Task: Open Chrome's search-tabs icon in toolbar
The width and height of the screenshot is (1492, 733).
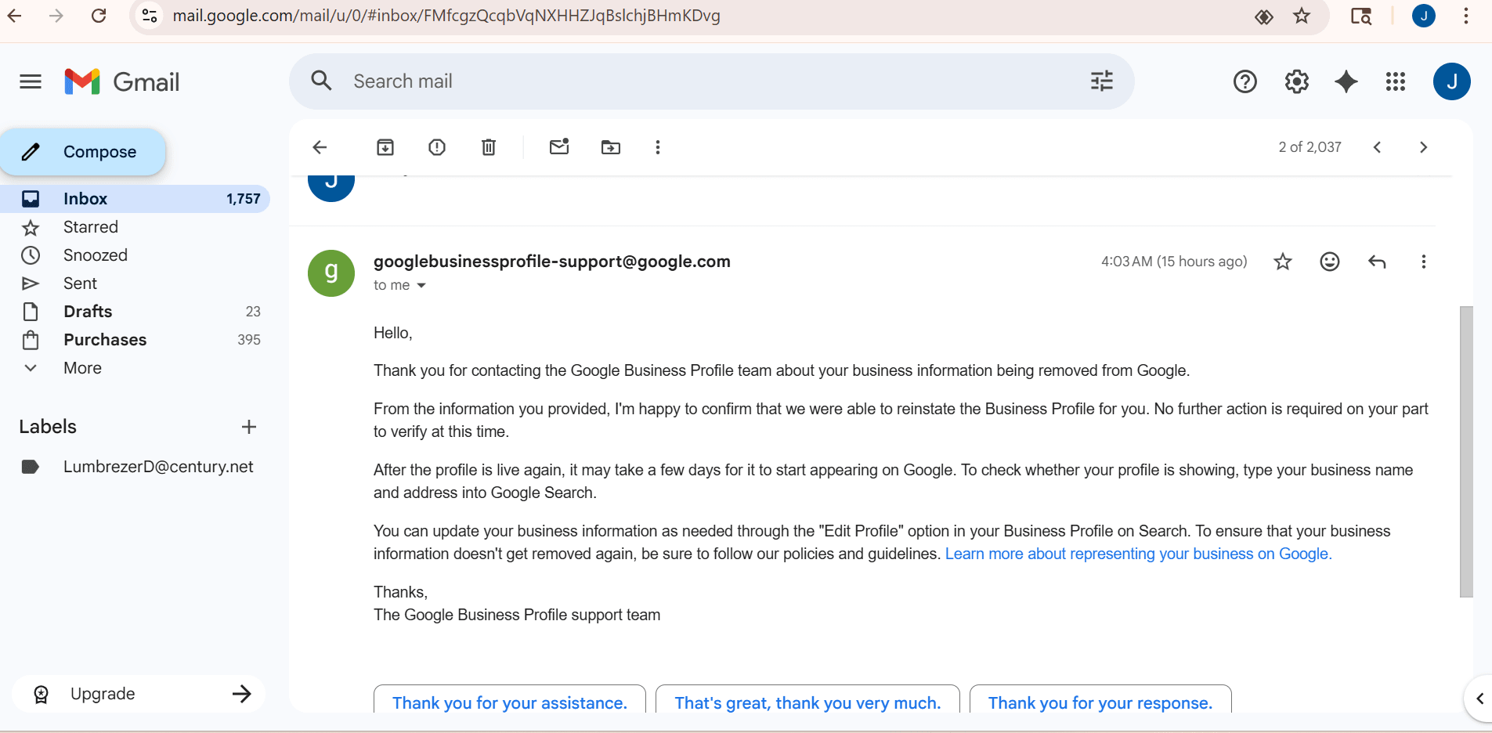Action: coord(1361,16)
